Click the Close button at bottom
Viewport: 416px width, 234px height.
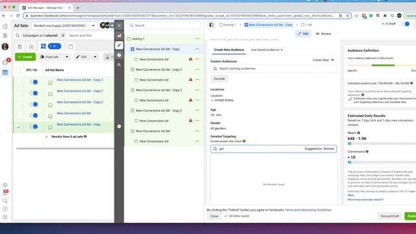(214, 216)
